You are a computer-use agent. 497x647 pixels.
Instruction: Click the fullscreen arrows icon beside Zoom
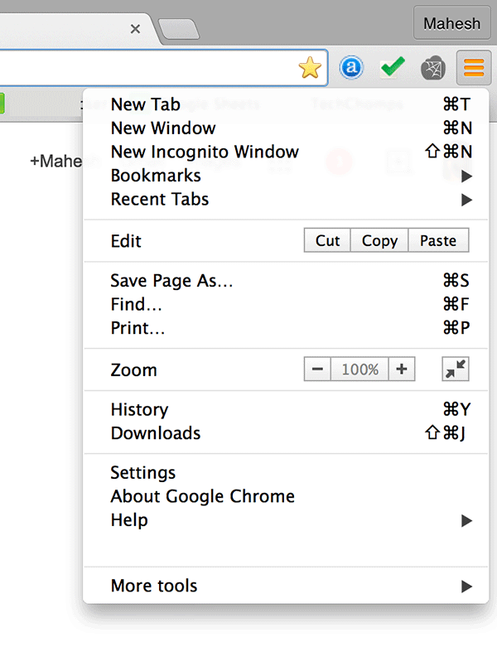(456, 369)
